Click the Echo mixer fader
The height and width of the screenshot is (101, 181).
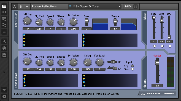pyautogui.click(x=161, y=20)
